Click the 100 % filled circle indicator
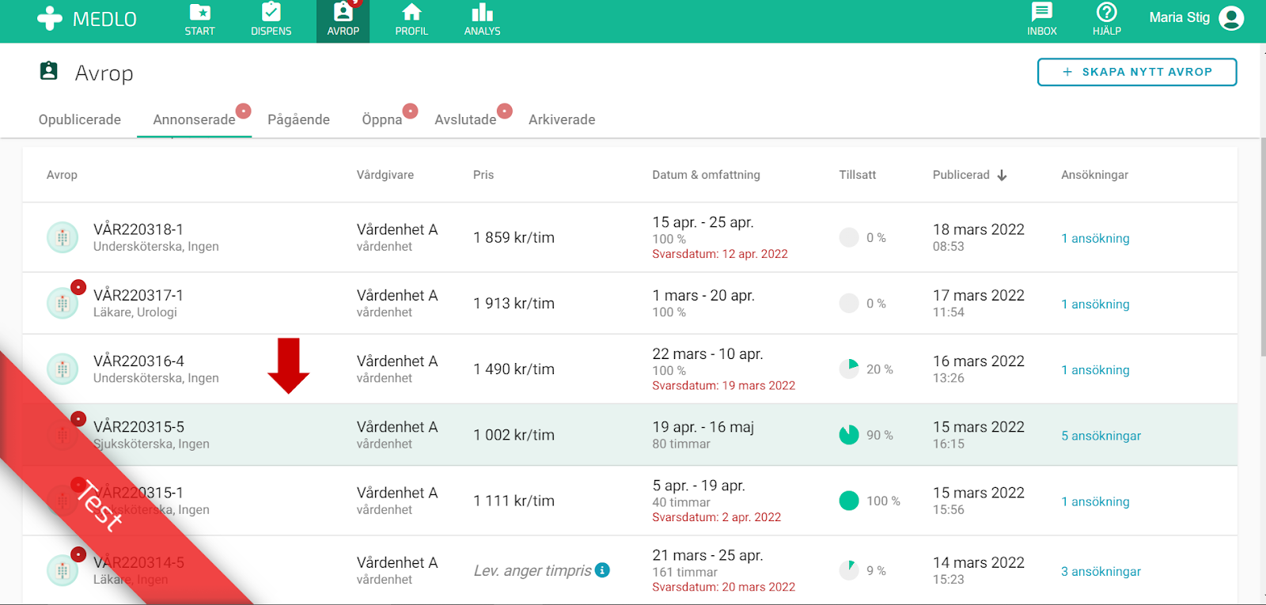Screen dimensions: 1266x605 tap(849, 501)
